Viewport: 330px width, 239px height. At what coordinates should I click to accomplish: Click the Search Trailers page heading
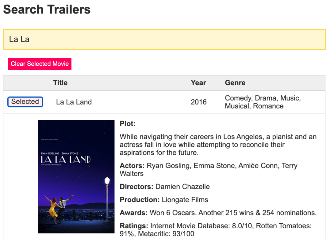pos(47,10)
